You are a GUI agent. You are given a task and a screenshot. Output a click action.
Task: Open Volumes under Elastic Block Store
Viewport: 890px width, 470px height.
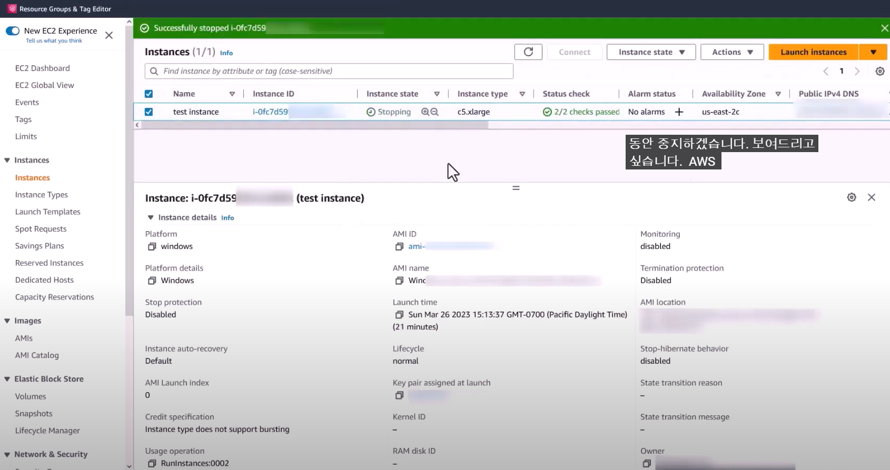point(31,396)
